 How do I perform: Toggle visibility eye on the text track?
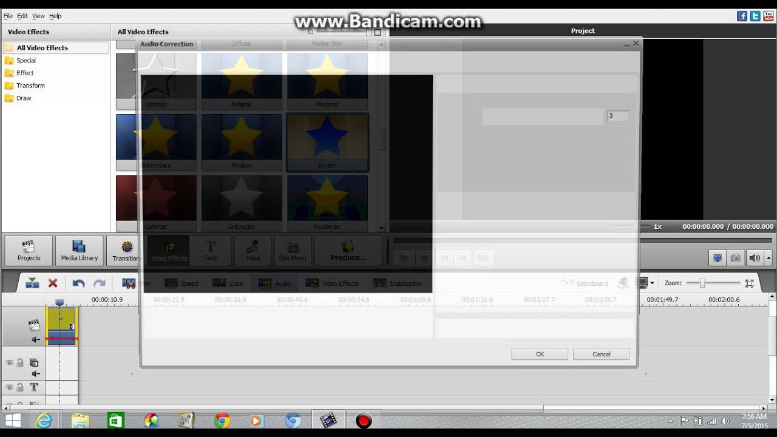tap(9, 387)
